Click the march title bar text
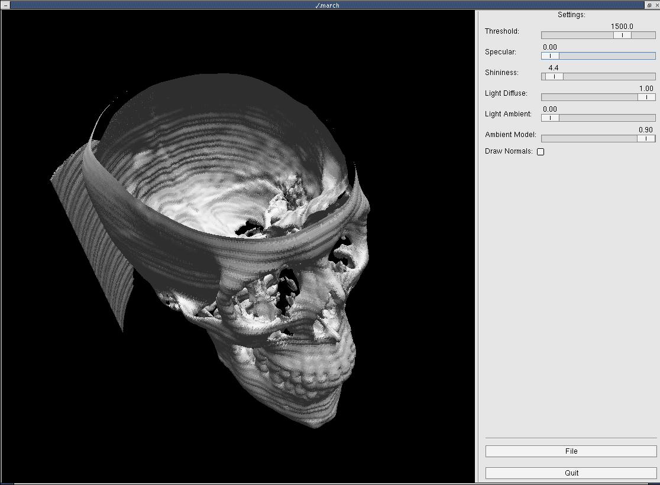 [x=327, y=5]
